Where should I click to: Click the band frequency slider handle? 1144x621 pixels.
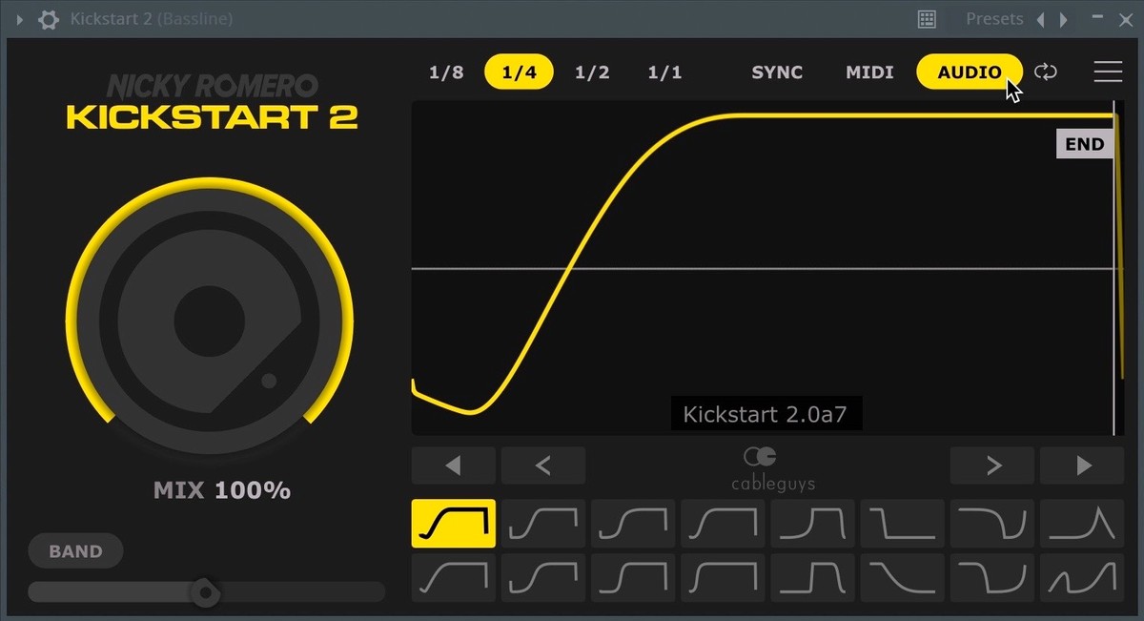tap(204, 592)
